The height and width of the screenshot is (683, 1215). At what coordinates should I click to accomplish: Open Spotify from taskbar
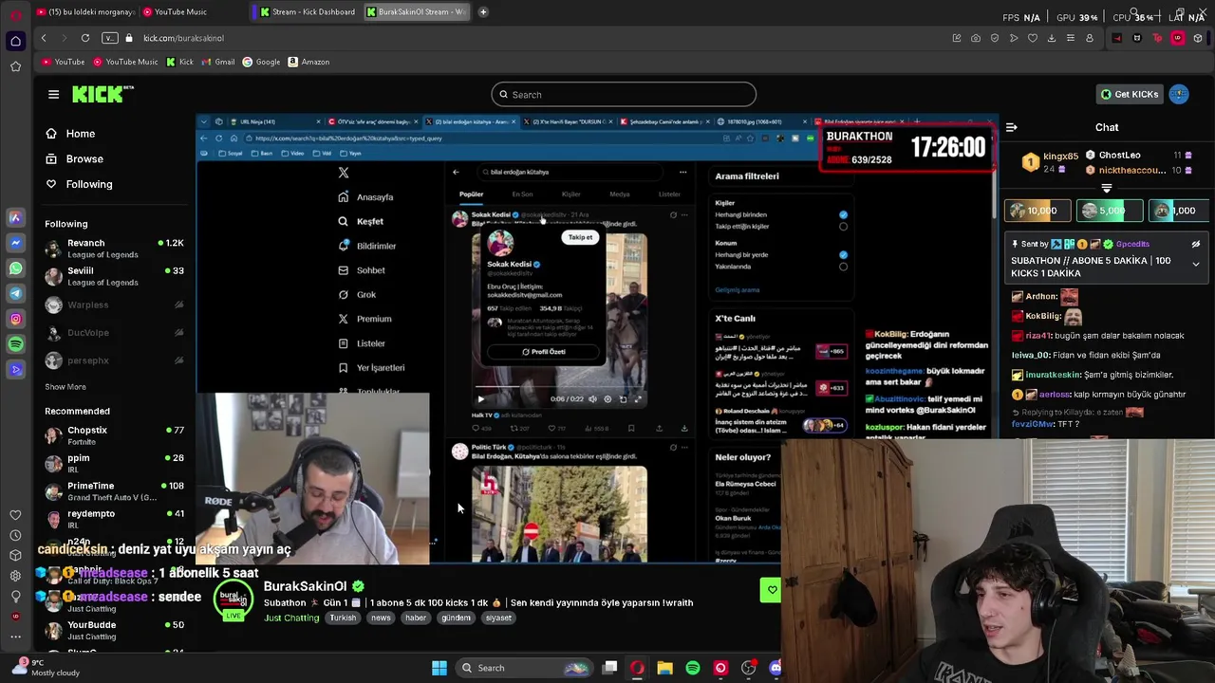[693, 668]
